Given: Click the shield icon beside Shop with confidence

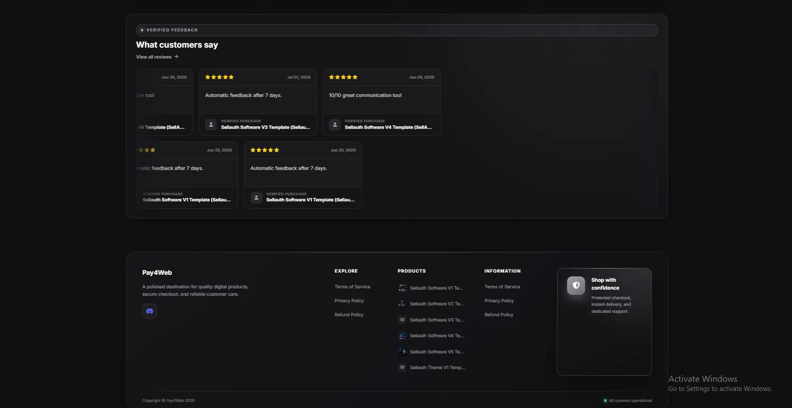Looking at the screenshot, I should pyautogui.click(x=576, y=286).
